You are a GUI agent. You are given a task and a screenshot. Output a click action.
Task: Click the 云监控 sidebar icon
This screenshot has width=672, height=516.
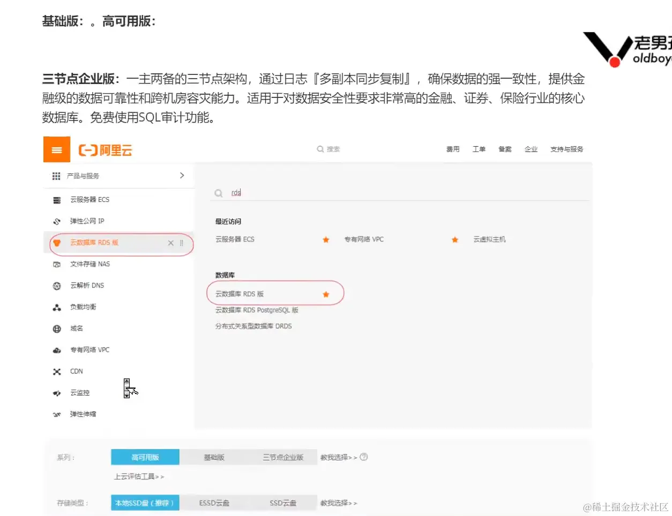click(x=57, y=393)
